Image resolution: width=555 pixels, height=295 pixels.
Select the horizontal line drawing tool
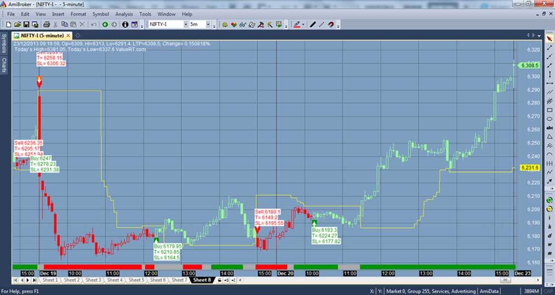pyautogui.click(x=550, y=83)
